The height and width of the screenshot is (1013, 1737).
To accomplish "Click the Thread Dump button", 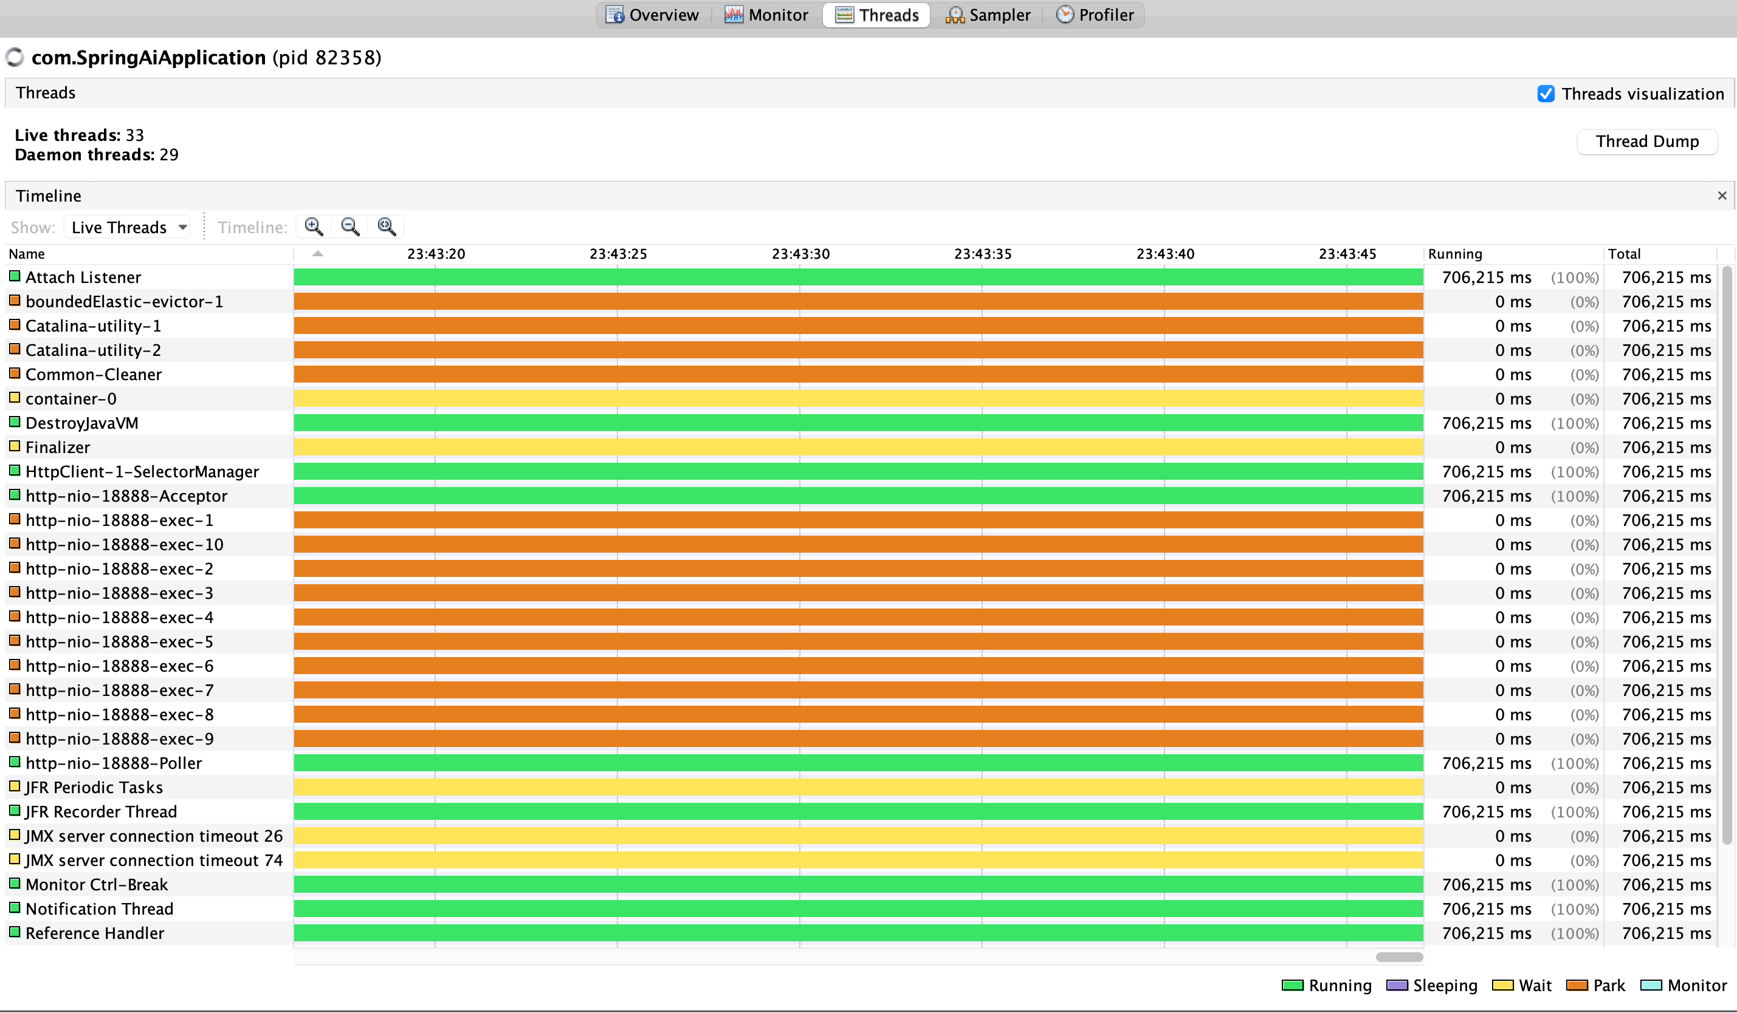I will [x=1646, y=141].
